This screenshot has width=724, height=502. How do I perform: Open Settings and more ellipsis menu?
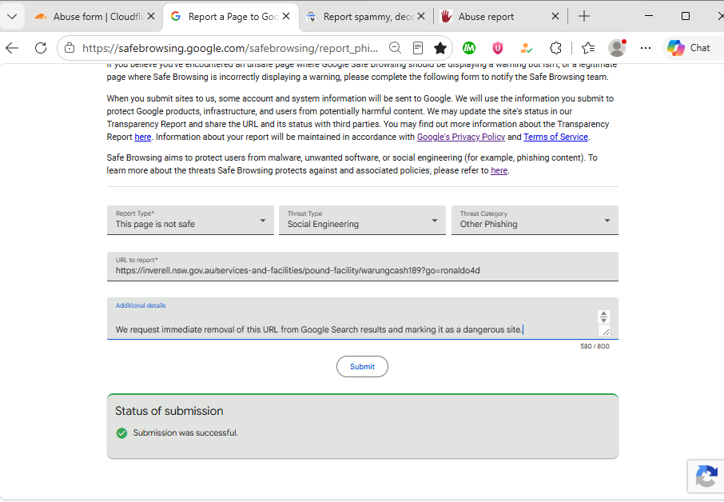646,48
